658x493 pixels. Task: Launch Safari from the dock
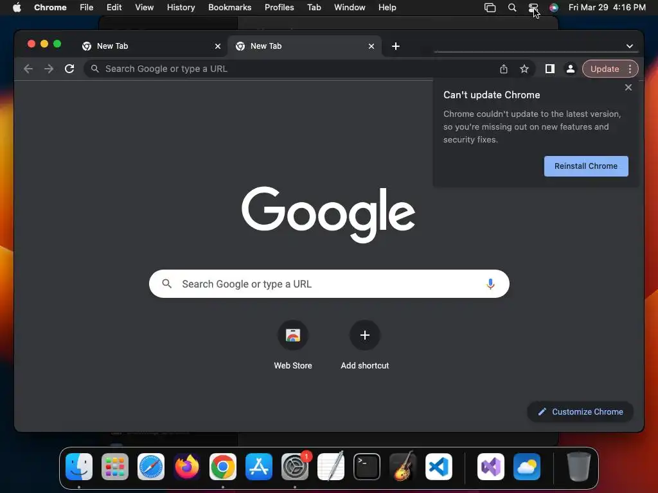point(150,467)
